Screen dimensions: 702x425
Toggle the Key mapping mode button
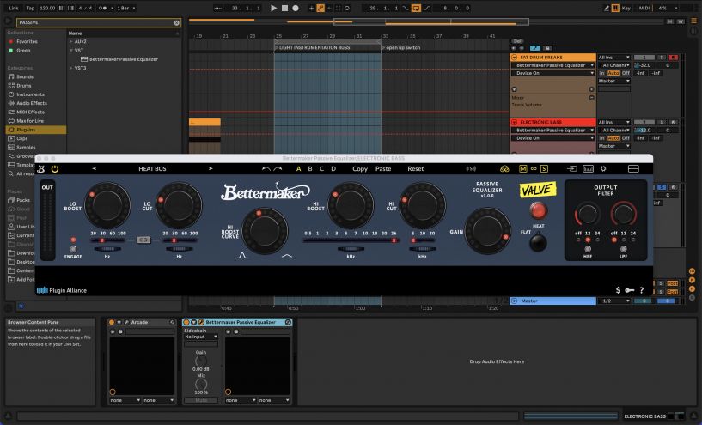(x=626, y=8)
